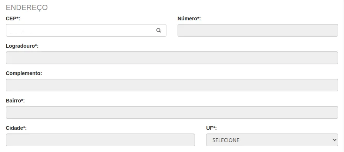This screenshot has height=152, width=344.
Task: Click the UF* label
Action: 211,128
